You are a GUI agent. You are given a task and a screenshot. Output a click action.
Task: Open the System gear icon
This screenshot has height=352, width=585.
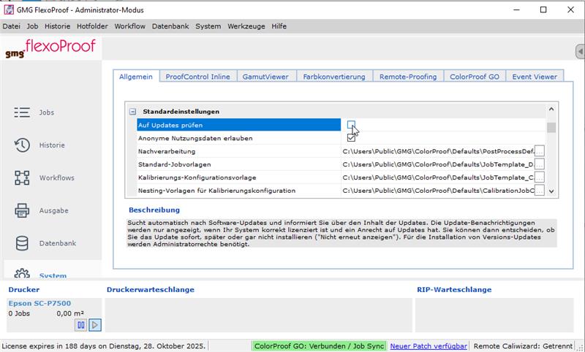(22, 274)
